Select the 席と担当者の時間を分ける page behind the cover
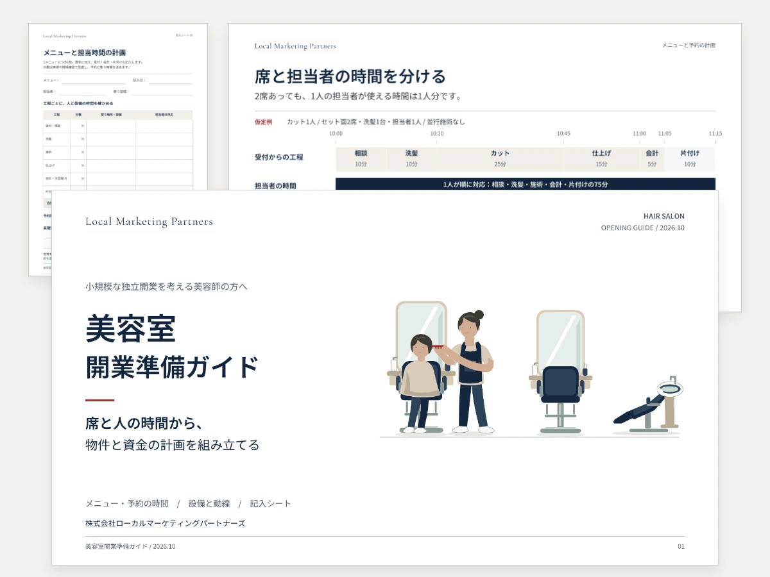The height and width of the screenshot is (577, 770). click(484, 106)
